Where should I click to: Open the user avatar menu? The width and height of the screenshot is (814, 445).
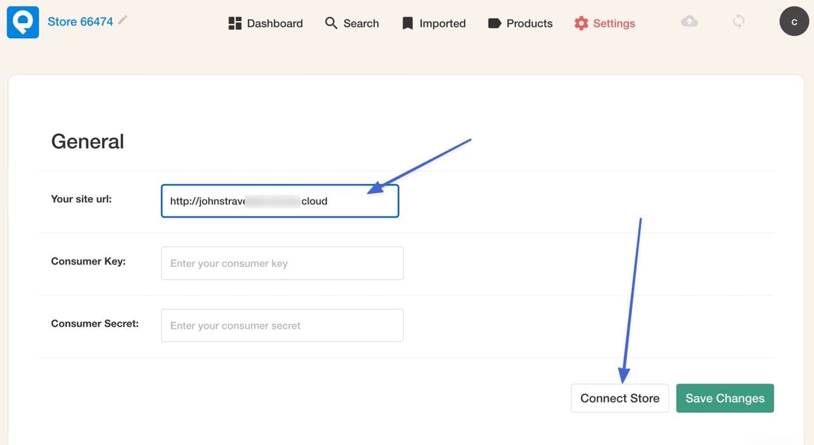pos(795,21)
